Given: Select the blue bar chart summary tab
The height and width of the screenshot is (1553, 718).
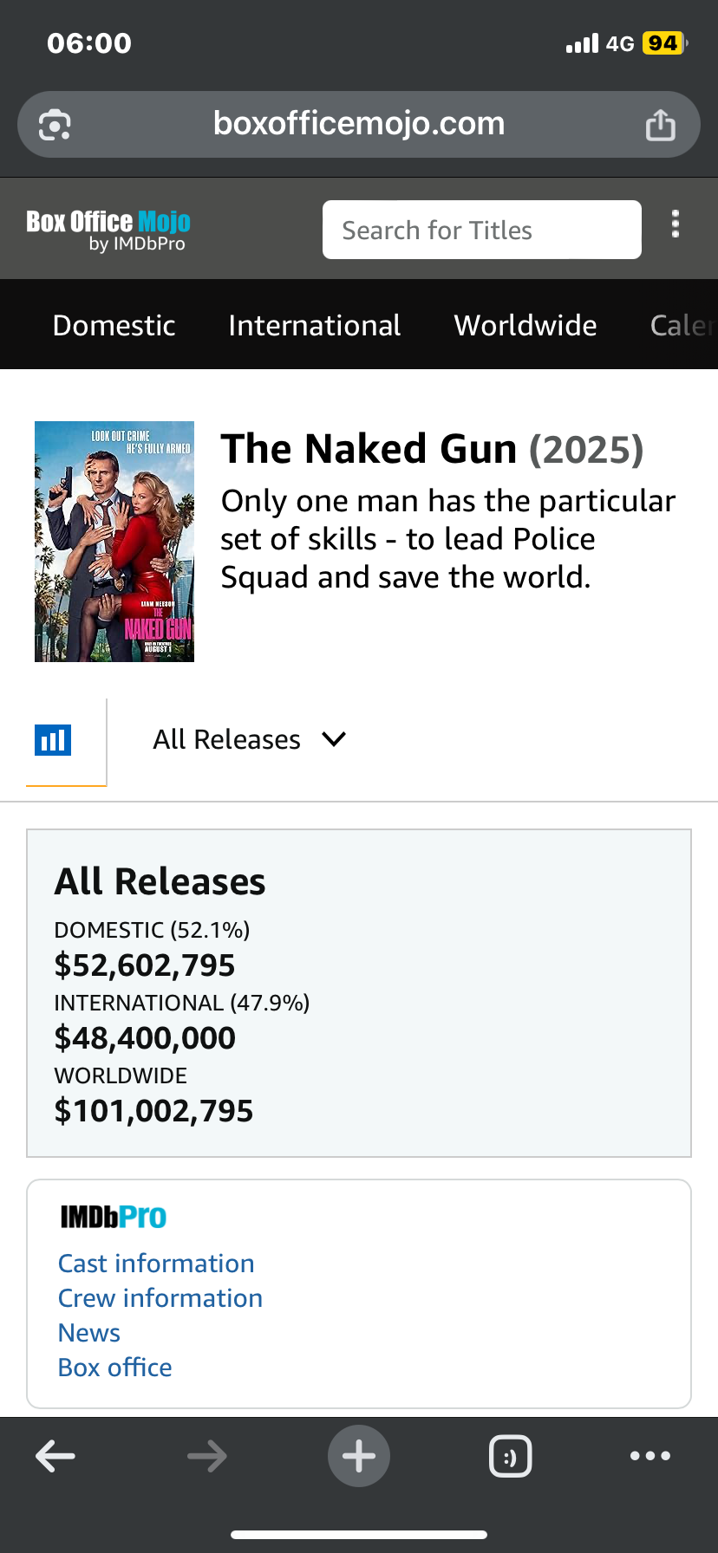Looking at the screenshot, I should pos(53,740).
